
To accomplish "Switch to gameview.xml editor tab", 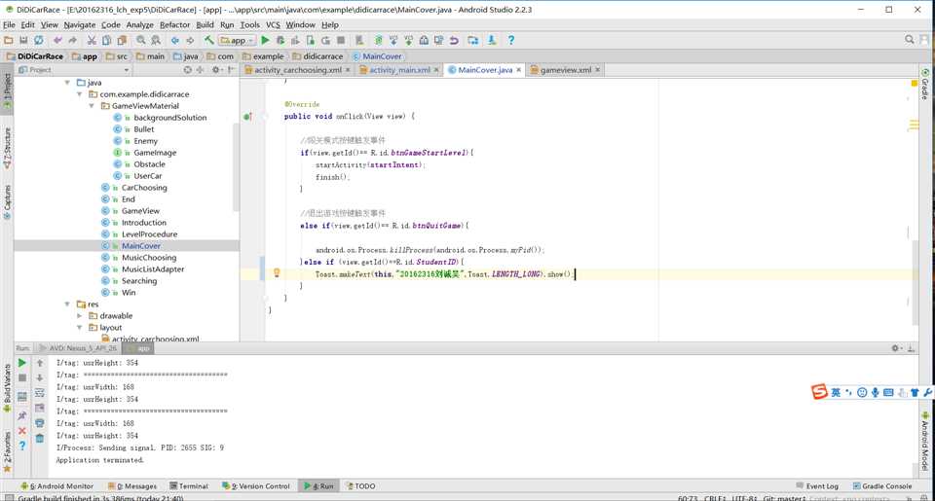I will pyautogui.click(x=565, y=70).
